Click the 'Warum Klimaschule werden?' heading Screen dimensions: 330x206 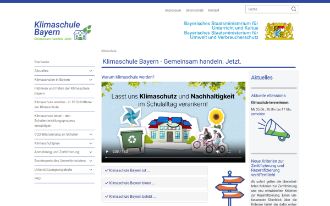128,77
